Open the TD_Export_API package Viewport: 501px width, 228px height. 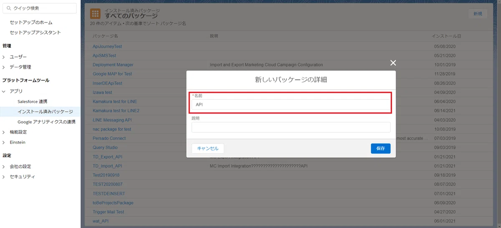[x=107, y=157]
